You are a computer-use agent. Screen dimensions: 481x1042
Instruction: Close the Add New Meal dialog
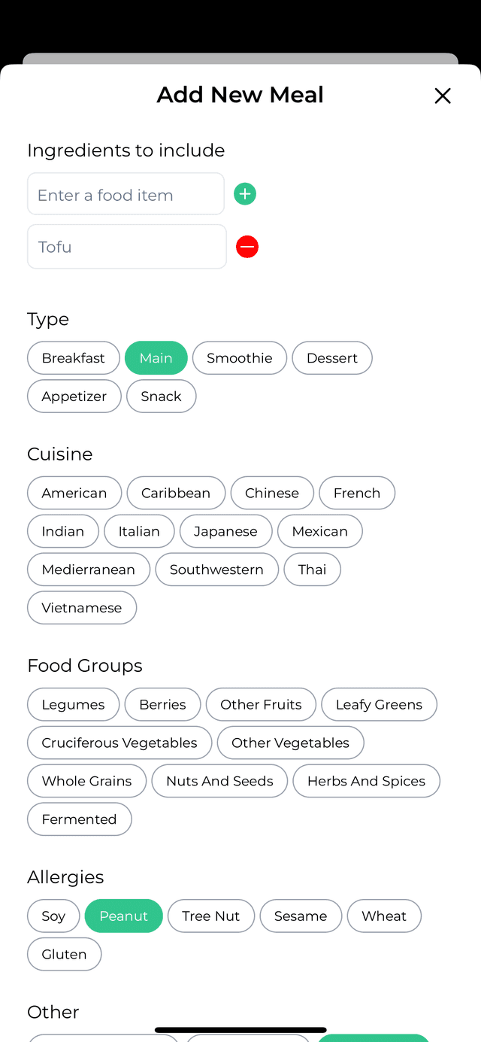tap(442, 96)
